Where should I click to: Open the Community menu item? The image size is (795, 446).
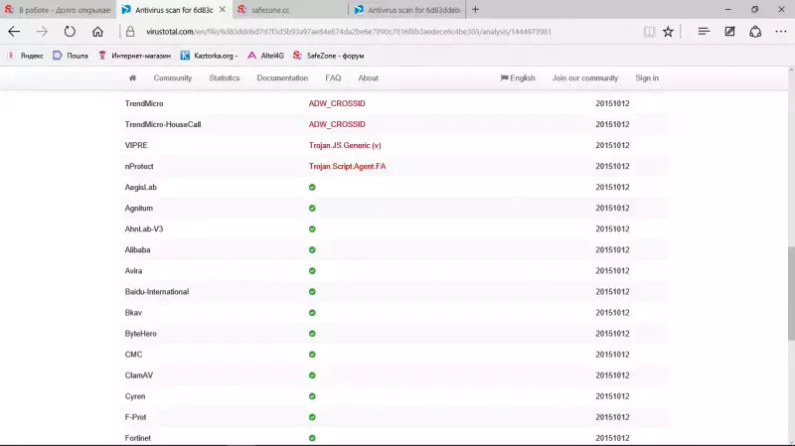[172, 78]
